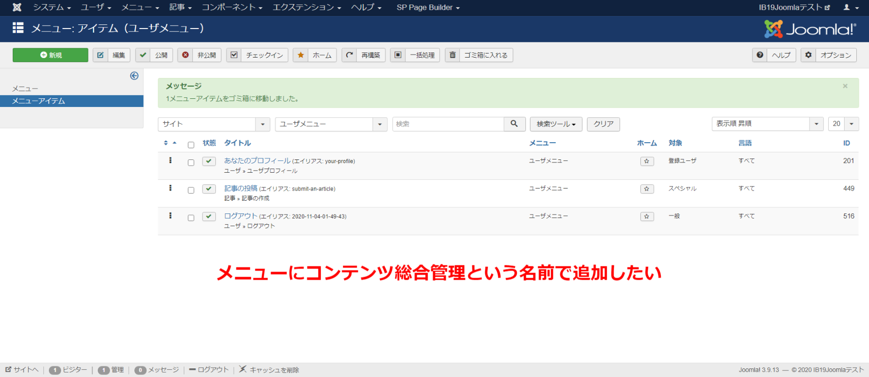The width and height of the screenshot is (869, 377).
Task: Open the 表示順 昇順 sort dropdown
Action: click(x=767, y=124)
